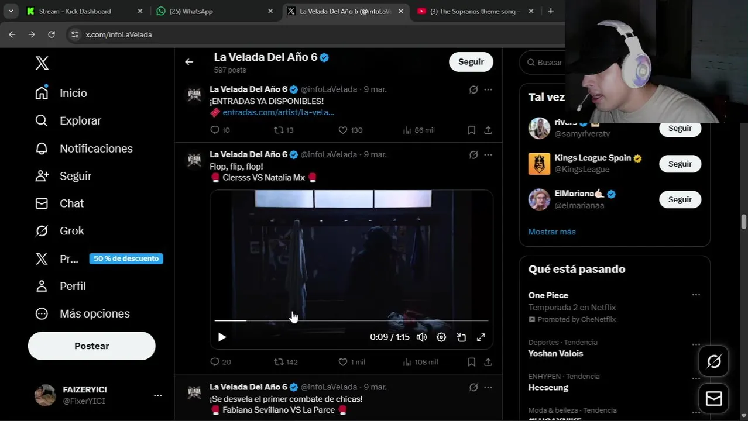Bookmark the Clersss VS Natalia post
Viewport: 748px width, 421px height.
[471, 362]
